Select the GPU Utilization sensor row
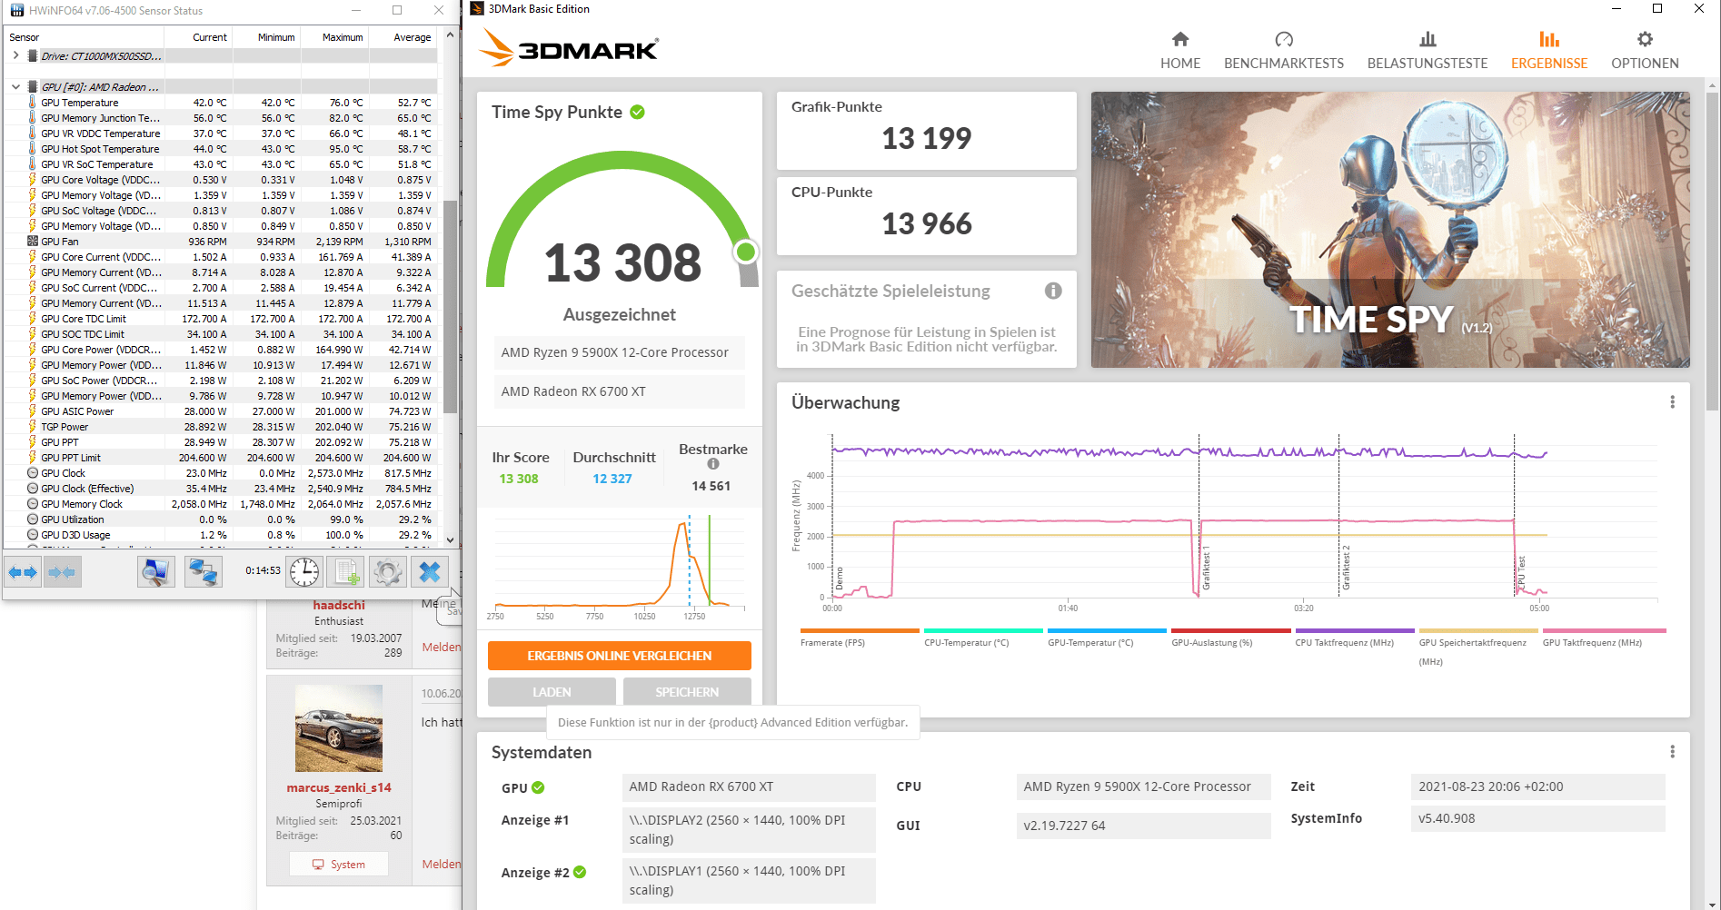 click(x=221, y=519)
